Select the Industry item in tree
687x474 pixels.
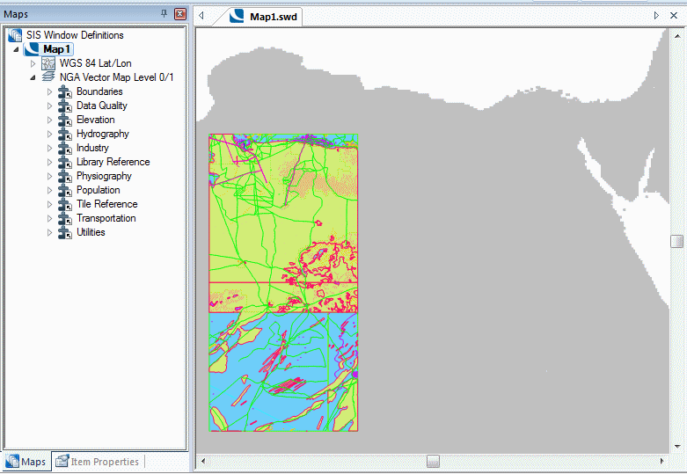tap(92, 148)
